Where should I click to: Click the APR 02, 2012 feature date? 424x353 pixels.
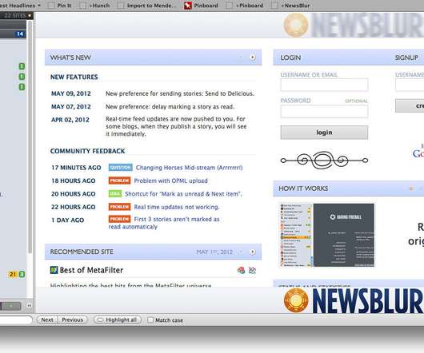(70, 120)
